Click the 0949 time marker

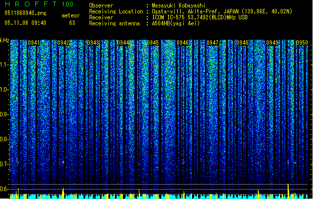[272, 43]
